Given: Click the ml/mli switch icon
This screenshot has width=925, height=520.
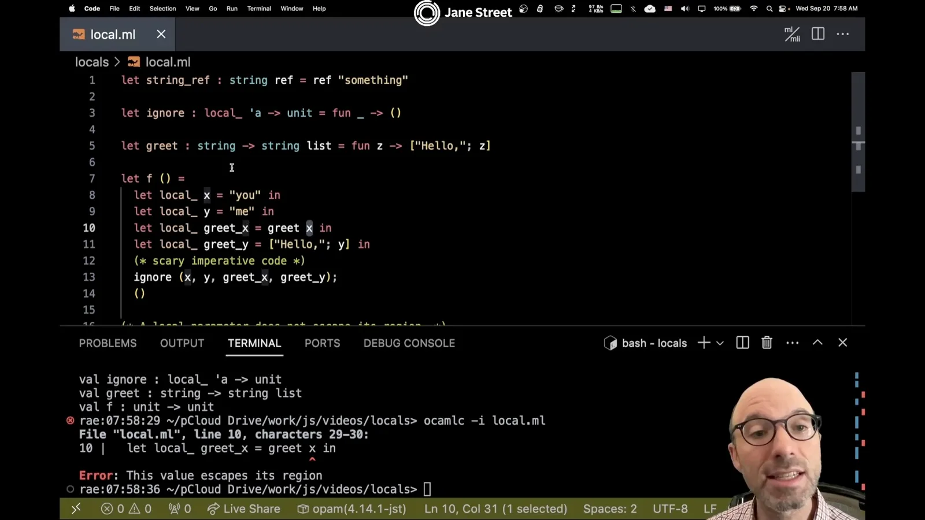Looking at the screenshot, I should [792, 34].
